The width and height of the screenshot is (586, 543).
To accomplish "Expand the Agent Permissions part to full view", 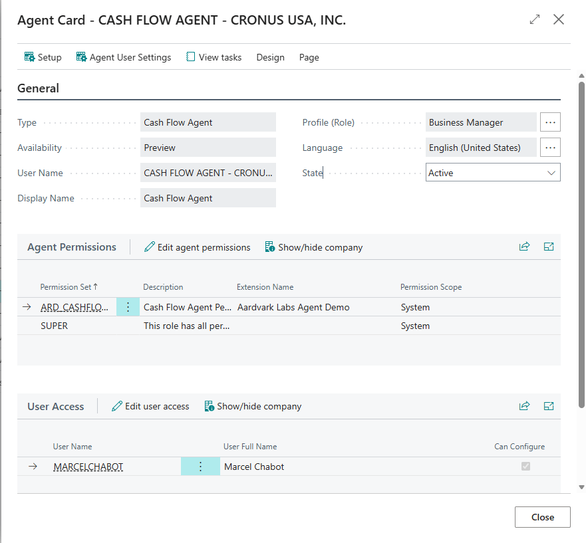I will click(549, 247).
